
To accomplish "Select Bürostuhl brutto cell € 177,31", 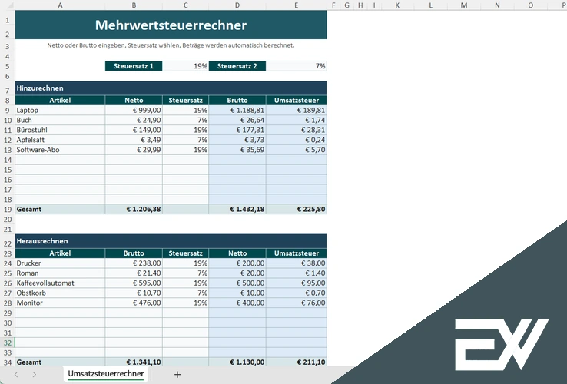I will coord(237,130).
